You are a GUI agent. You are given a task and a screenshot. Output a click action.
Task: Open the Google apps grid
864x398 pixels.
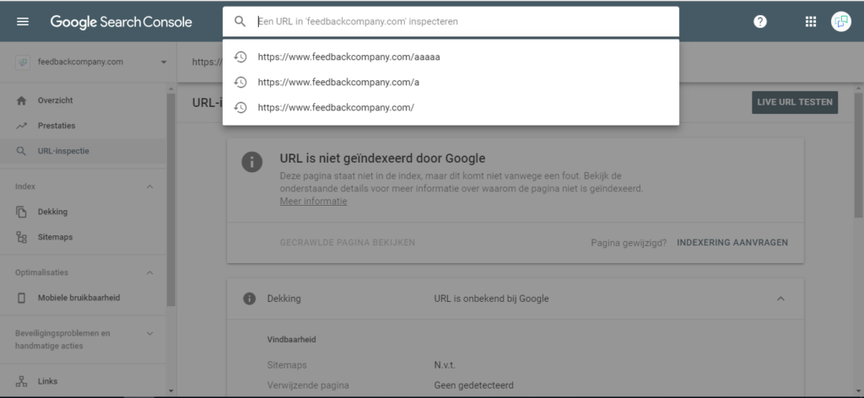click(811, 22)
